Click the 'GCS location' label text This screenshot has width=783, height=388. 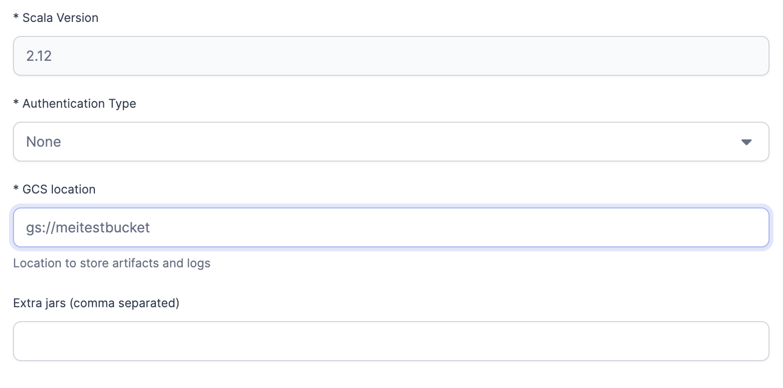[59, 190]
